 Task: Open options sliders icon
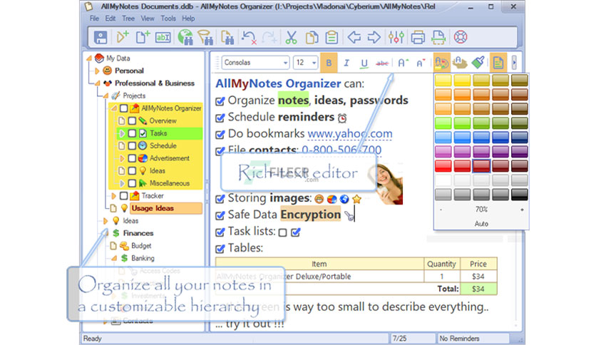click(396, 37)
